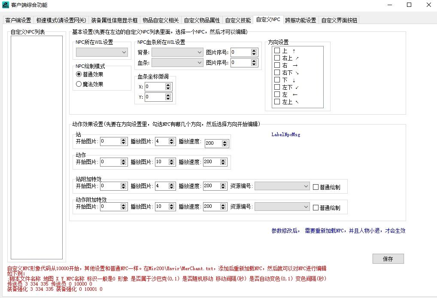Image resolution: width=437 pixels, height=298 pixels.
Task: Select the 自定义NPC tab
Action: point(268,19)
